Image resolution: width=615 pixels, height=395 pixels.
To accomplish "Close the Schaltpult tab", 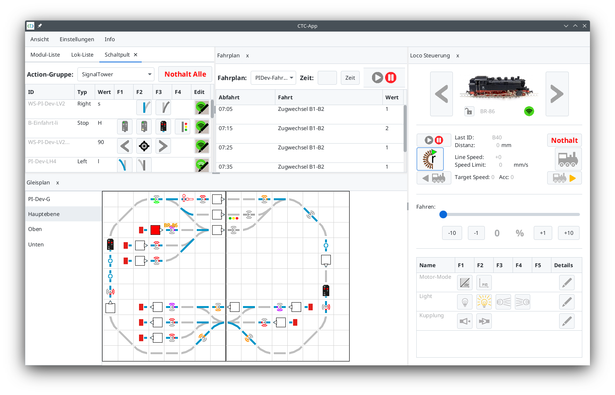I will (x=136, y=55).
